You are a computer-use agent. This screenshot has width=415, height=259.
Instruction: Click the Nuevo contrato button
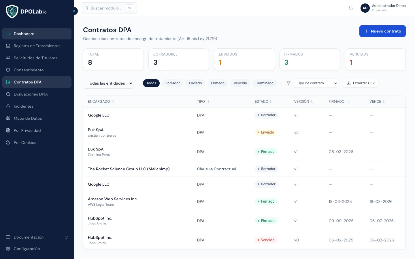(x=382, y=31)
